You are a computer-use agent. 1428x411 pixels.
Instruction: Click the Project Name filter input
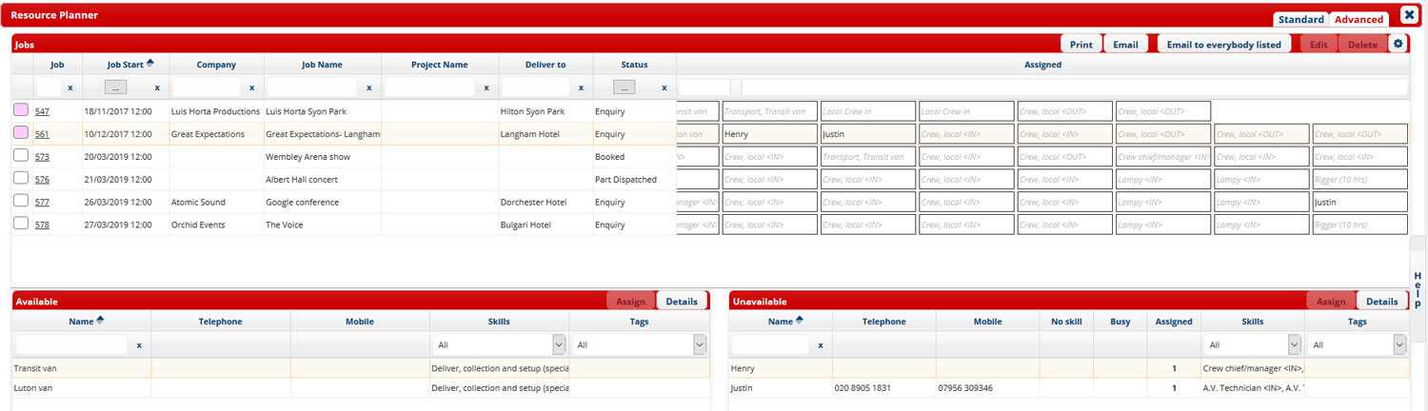tap(430, 88)
